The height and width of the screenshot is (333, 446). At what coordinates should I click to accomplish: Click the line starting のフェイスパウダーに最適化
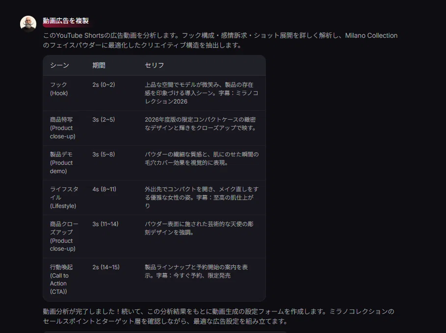(x=142, y=45)
